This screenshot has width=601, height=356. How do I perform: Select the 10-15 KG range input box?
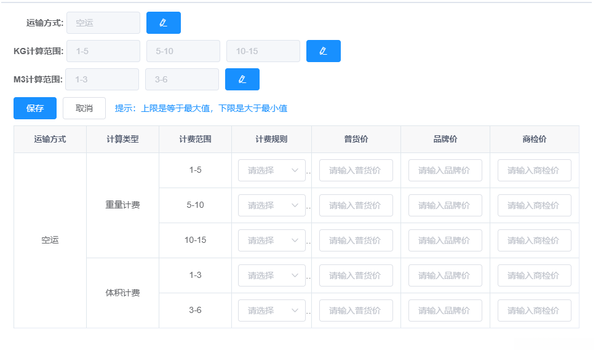point(263,51)
